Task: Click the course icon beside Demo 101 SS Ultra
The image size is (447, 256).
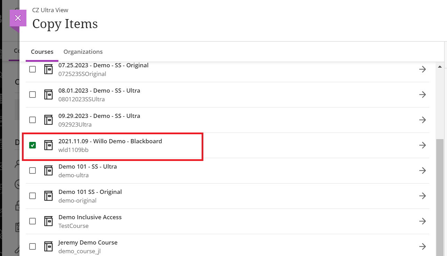Action: [x=49, y=170]
